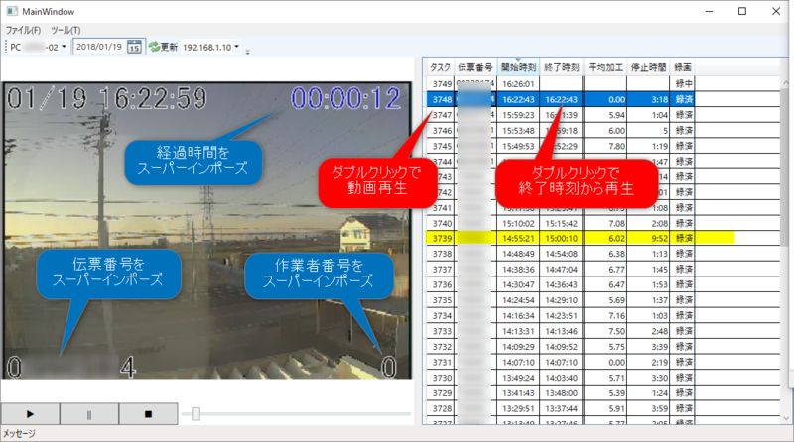Sort by 録画 column header
This screenshot has height=442, width=794.
coord(682,67)
